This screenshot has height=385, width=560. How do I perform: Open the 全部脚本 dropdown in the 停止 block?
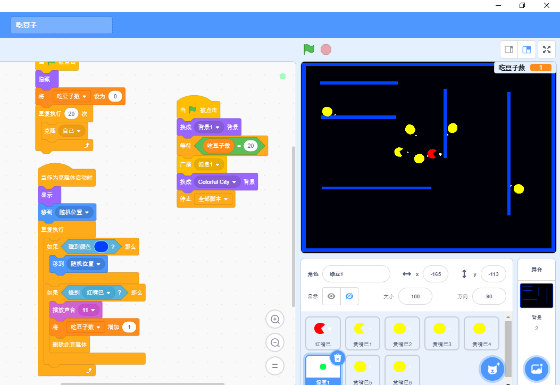click(213, 199)
